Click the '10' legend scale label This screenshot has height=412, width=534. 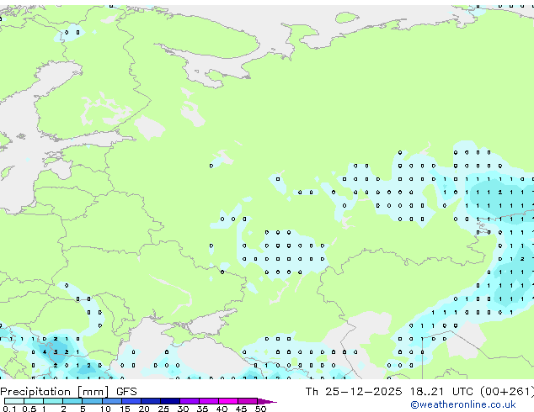coord(105,409)
